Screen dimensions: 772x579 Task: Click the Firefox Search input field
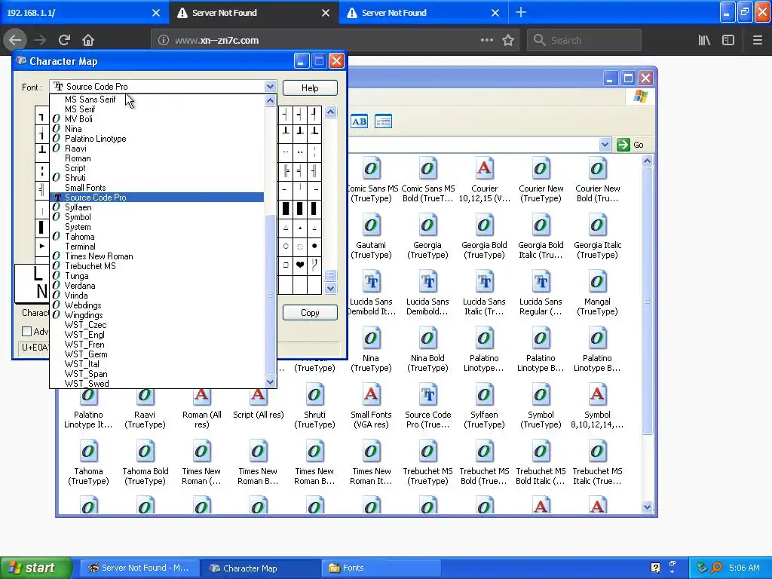pos(584,40)
